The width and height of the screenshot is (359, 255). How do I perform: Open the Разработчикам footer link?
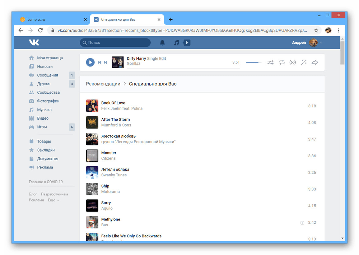pos(55,194)
